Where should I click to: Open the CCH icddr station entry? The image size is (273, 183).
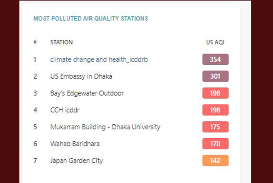[x=65, y=110]
